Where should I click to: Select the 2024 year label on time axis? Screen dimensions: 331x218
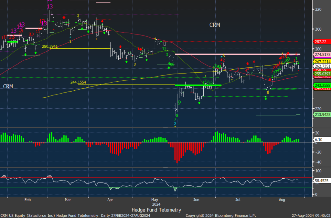coord(156,204)
